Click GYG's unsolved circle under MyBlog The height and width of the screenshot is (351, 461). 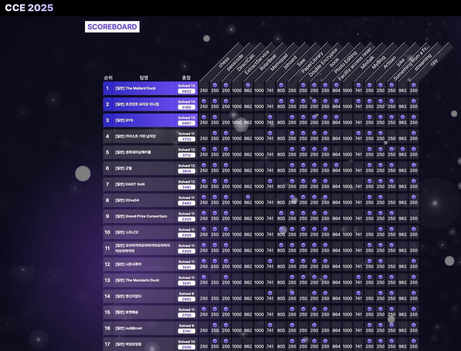tap(358, 117)
